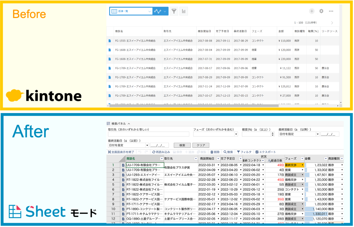Click 再読み込み reload in sheet toolbar

(x=161, y=152)
